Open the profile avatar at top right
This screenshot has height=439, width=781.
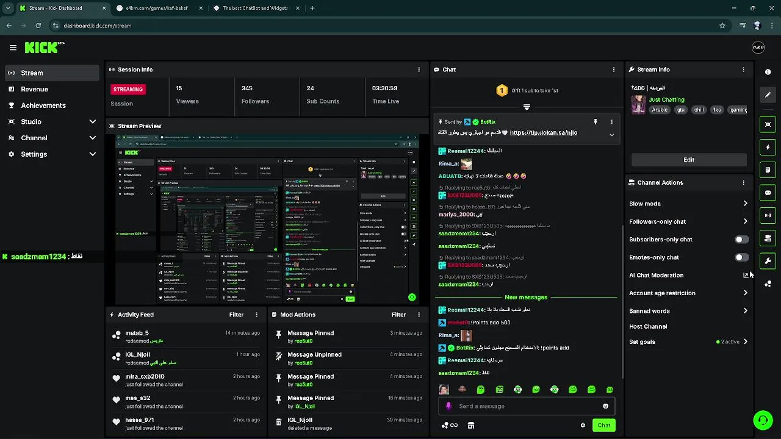(758, 48)
